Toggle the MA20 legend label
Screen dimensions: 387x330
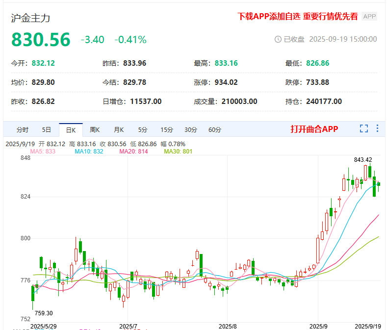(x=133, y=152)
